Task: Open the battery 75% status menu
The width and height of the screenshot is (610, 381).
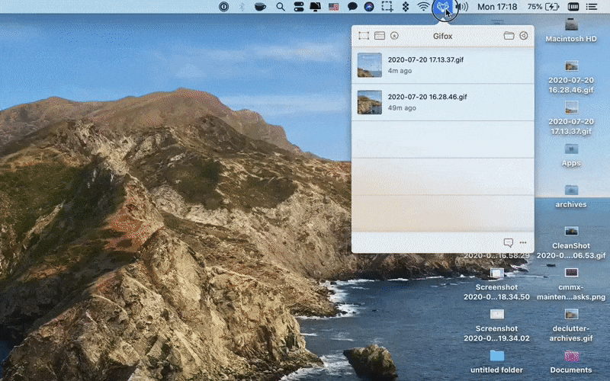Action: point(543,7)
